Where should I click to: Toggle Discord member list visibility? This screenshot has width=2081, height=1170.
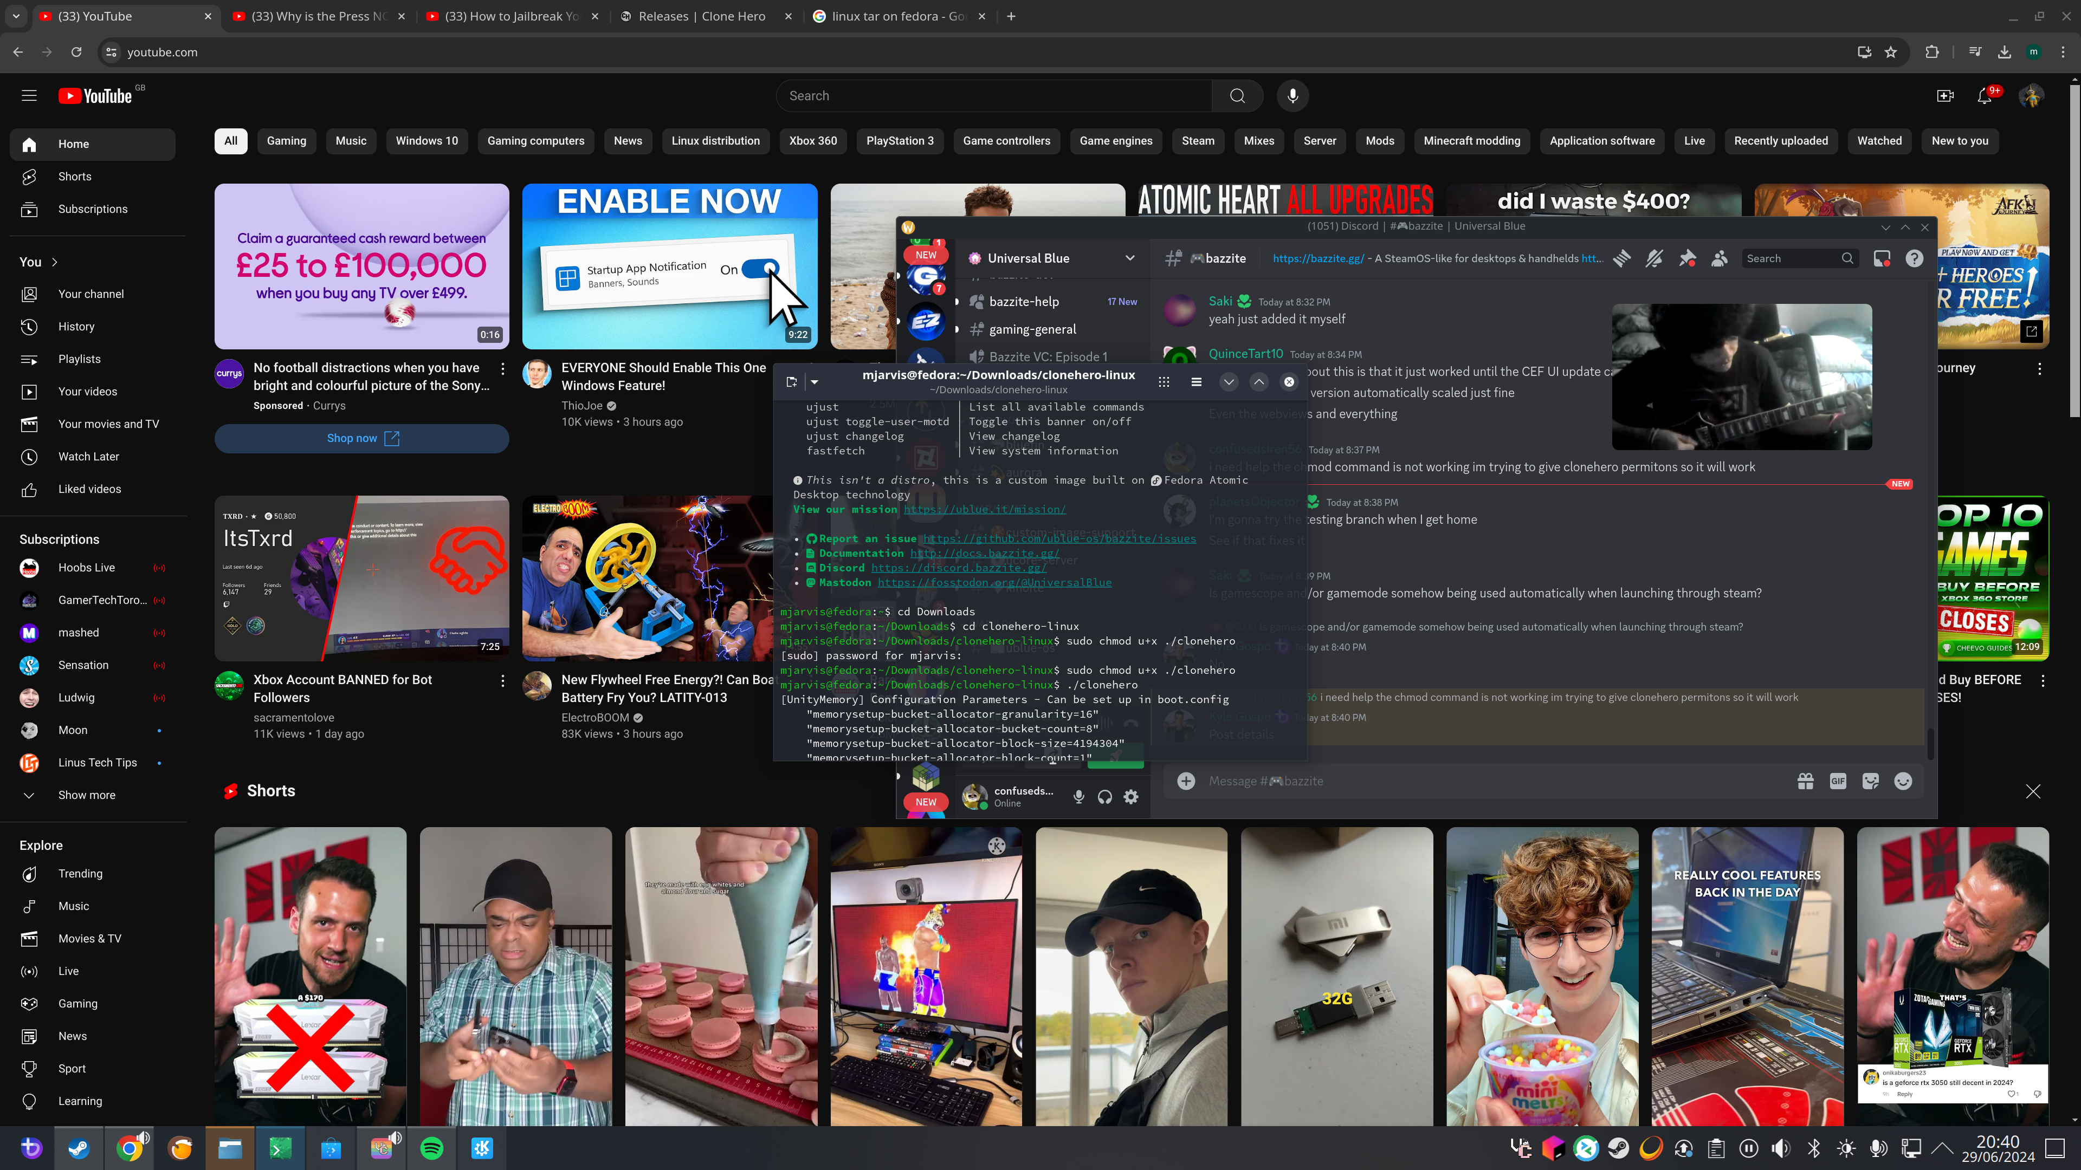point(1720,258)
